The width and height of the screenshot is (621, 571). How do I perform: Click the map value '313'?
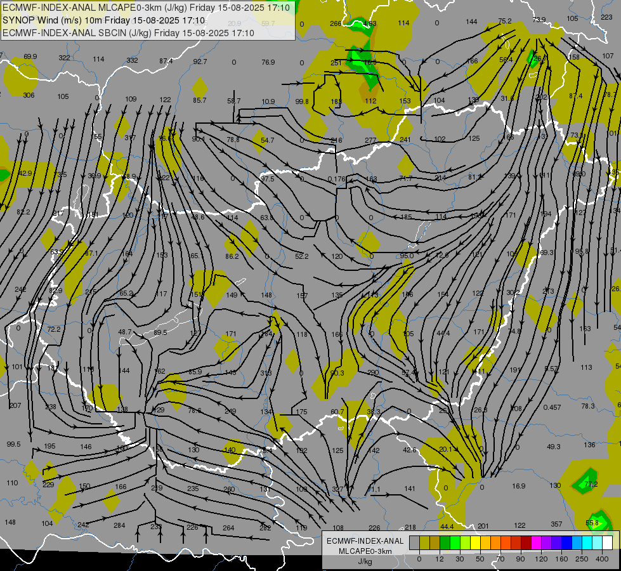pos(266,373)
